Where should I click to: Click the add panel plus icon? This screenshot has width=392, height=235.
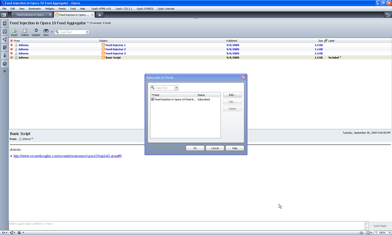4,71
